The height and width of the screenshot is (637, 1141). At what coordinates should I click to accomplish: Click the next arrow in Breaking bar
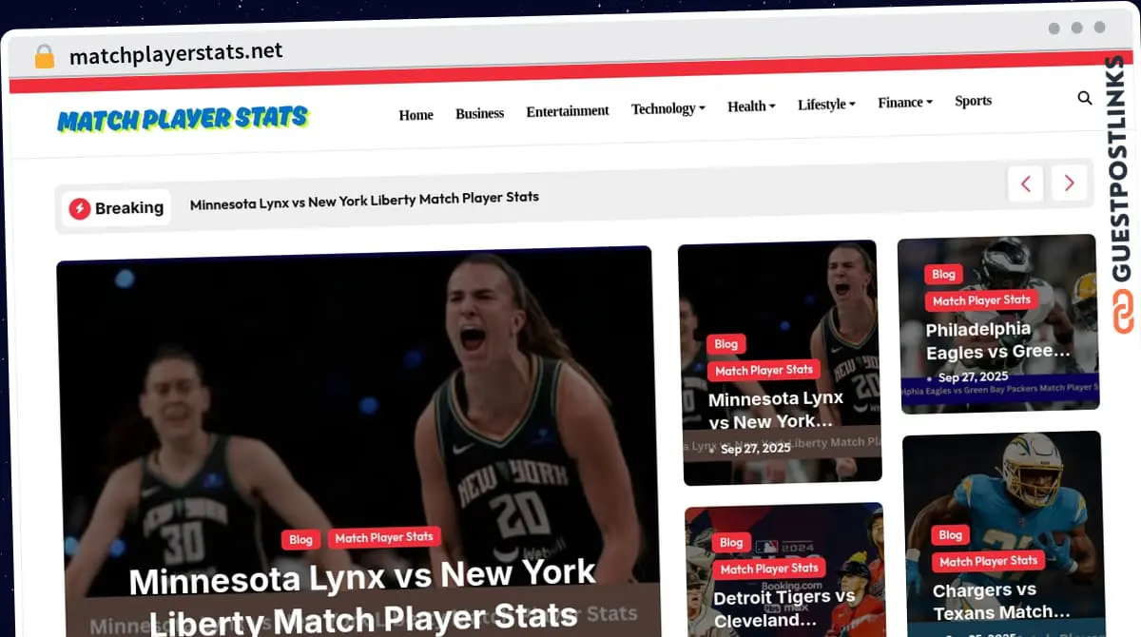click(x=1069, y=183)
